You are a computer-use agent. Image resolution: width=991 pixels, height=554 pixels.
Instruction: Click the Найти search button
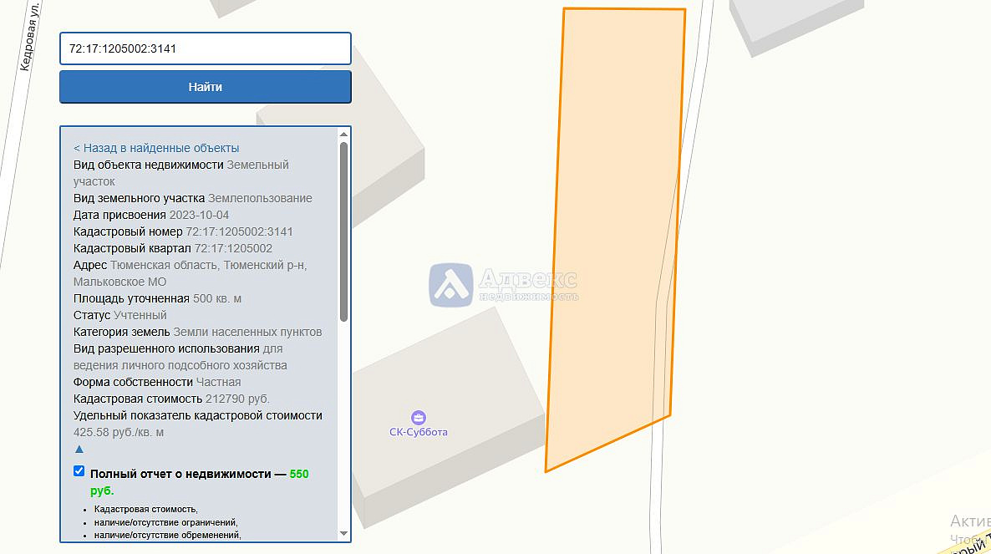(206, 87)
